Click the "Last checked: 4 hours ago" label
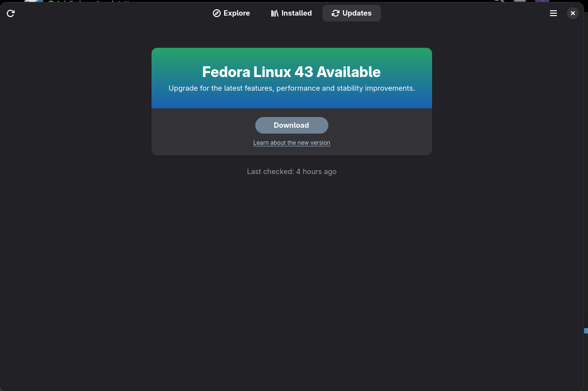This screenshot has height=391, width=588. (x=292, y=172)
